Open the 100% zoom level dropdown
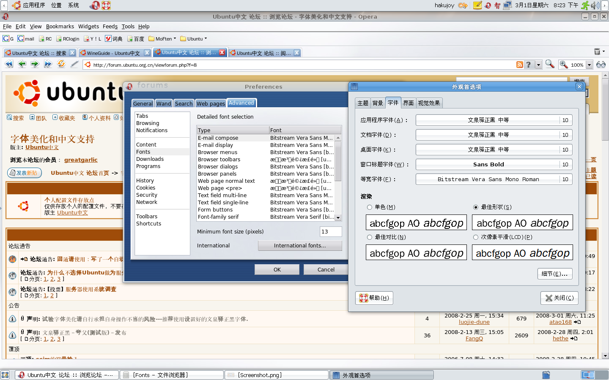The image size is (609, 380). [x=589, y=65]
